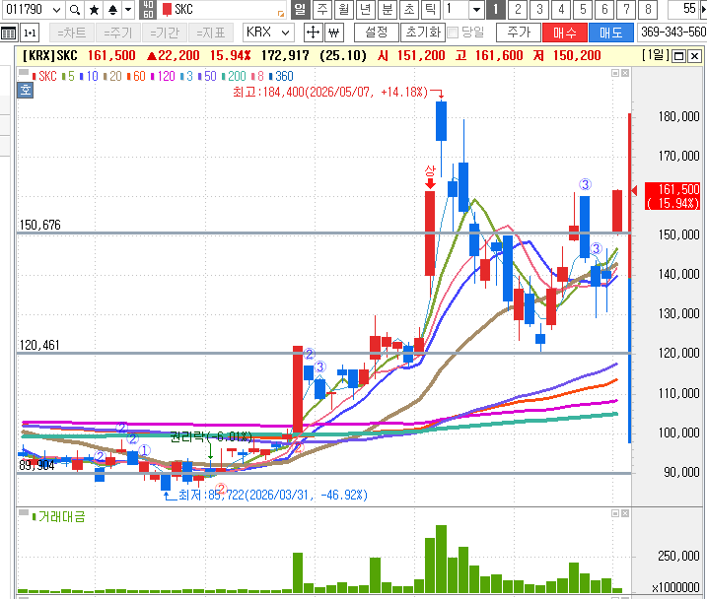
Task: Click the arrow next to the 55 field
Action: (703, 9)
